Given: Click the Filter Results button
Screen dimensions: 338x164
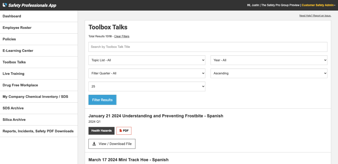Looking at the screenshot, I should 102,100.
